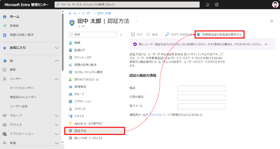280x149 pixels.
Task: Close the 認証方法 blade
Action: pyautogui.click(x=272, y=21)
